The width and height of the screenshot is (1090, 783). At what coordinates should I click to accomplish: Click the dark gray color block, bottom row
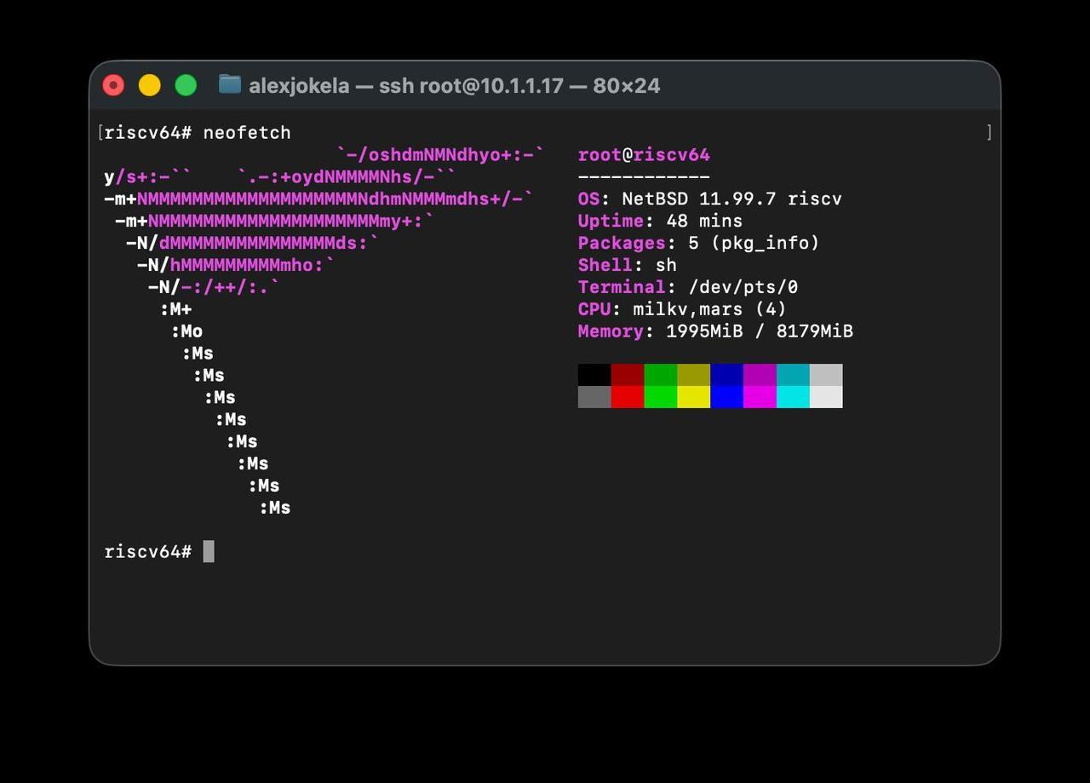pyautogui.click(x=594, y=397)
